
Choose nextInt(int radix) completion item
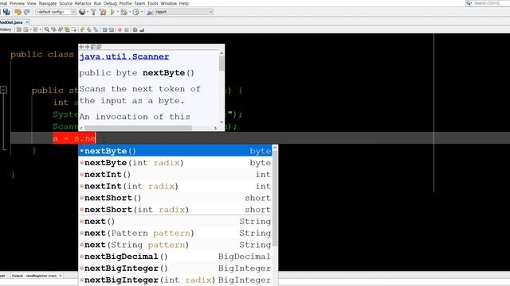tap(175, 186)
